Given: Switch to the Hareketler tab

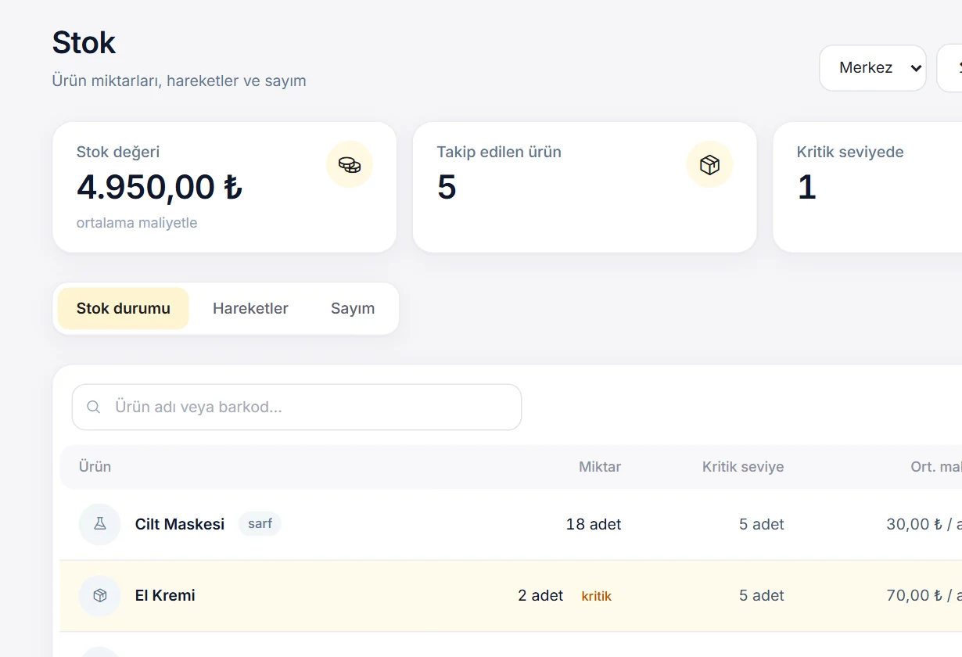Looking at the screenshot, I should (x=250, y=308).
